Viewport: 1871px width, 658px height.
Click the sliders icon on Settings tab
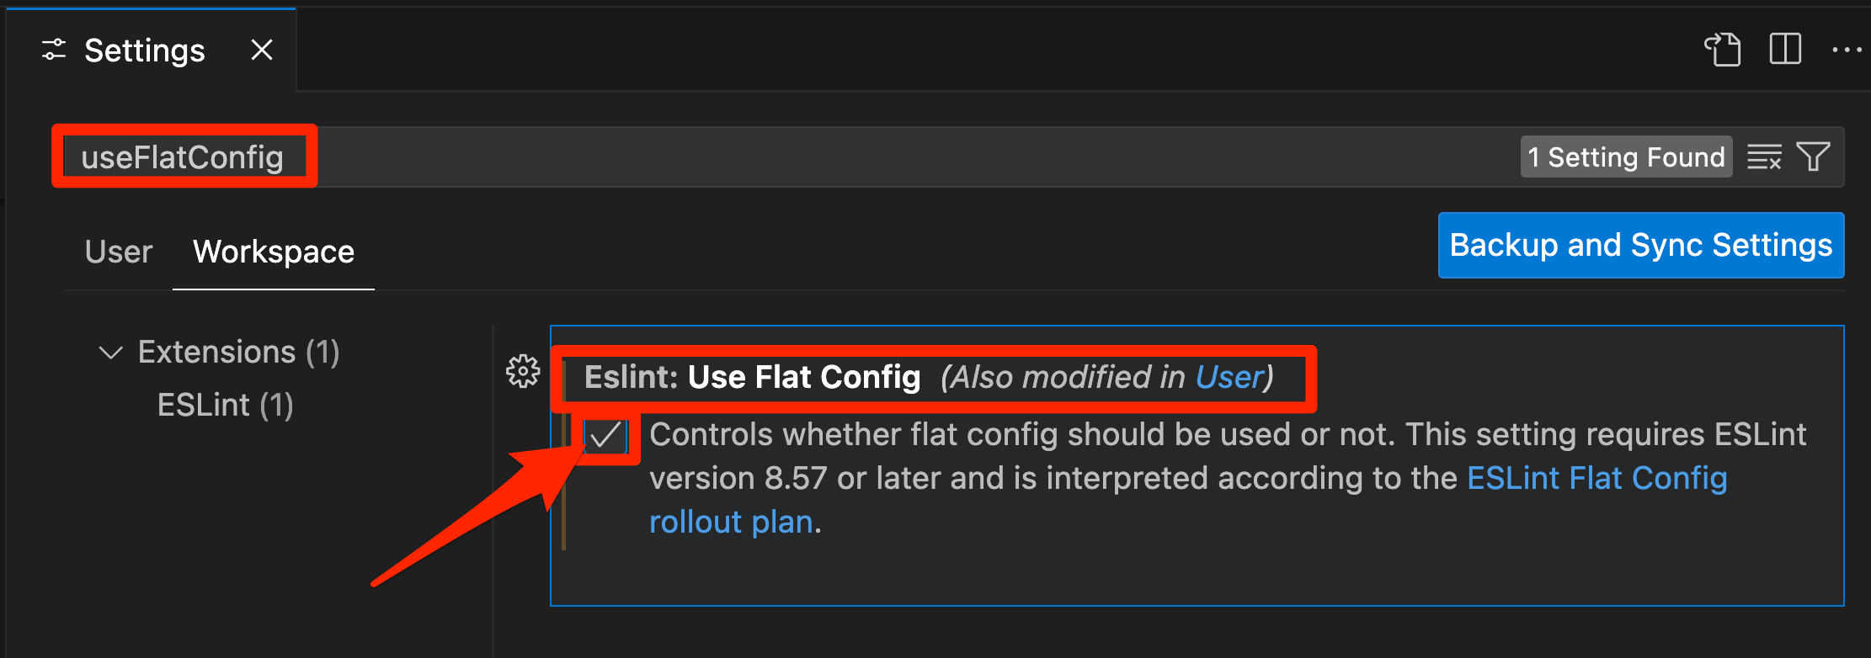point(54,50)
